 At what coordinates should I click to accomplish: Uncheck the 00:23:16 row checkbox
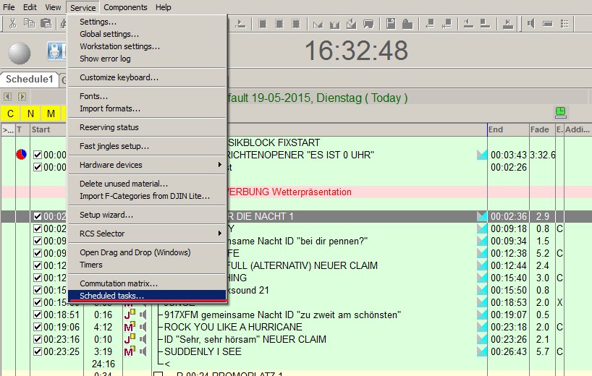tap(38, 339)
